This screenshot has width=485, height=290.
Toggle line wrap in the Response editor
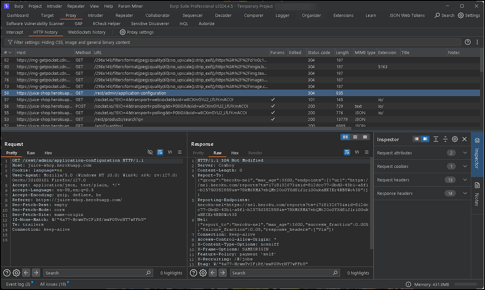pos(347,152)
